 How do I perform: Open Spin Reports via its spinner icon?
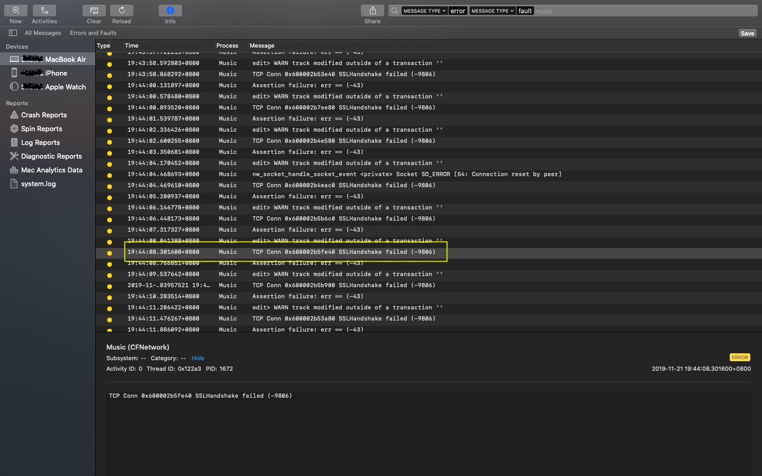[x=14, y=129]
